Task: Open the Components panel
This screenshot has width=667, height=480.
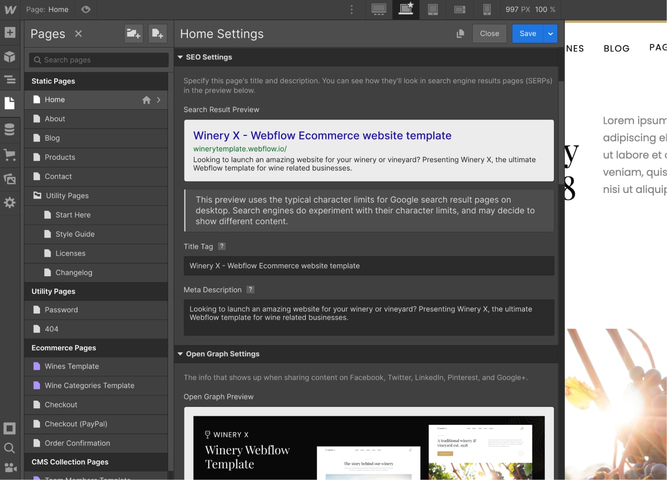Action: click(10, 57)
